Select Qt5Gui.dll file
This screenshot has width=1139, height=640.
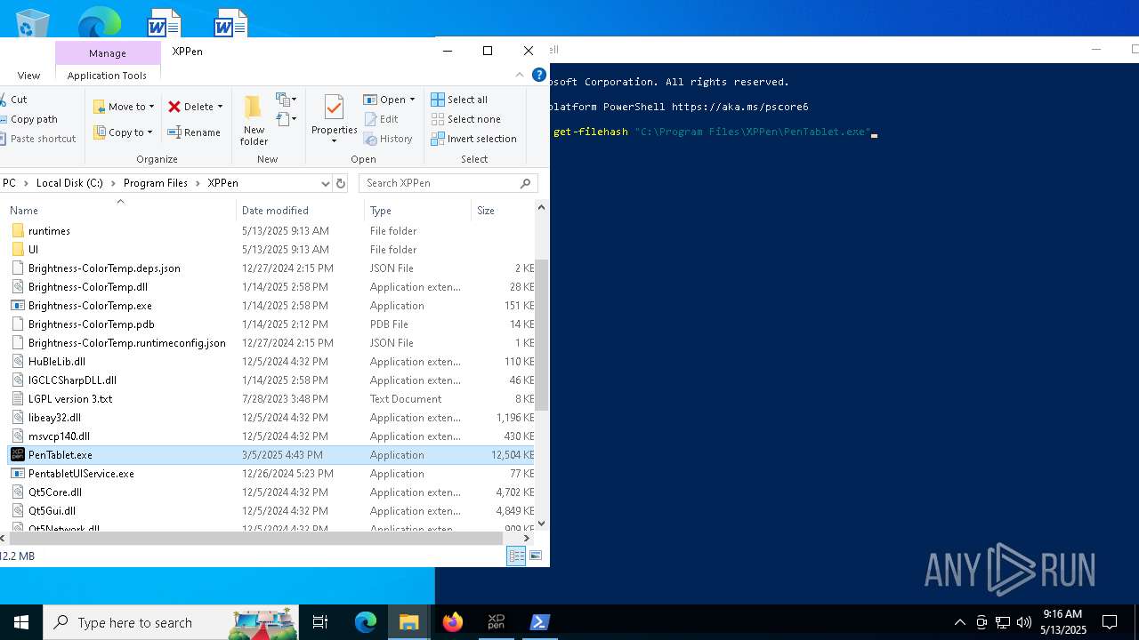tap(52, 511)
